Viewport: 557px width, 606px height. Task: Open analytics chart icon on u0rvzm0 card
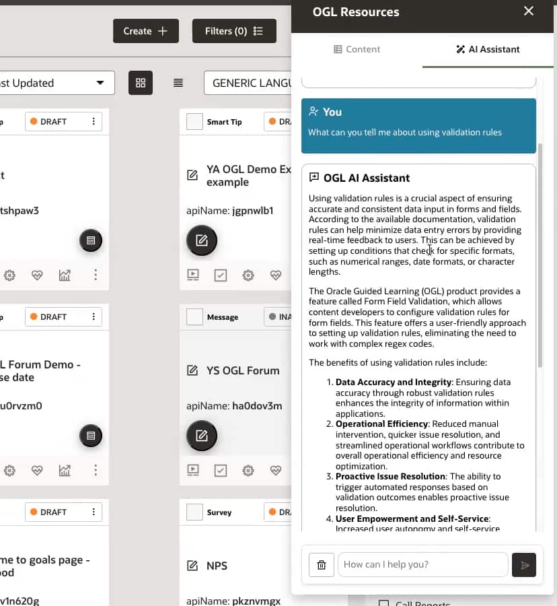click(65, 471)
